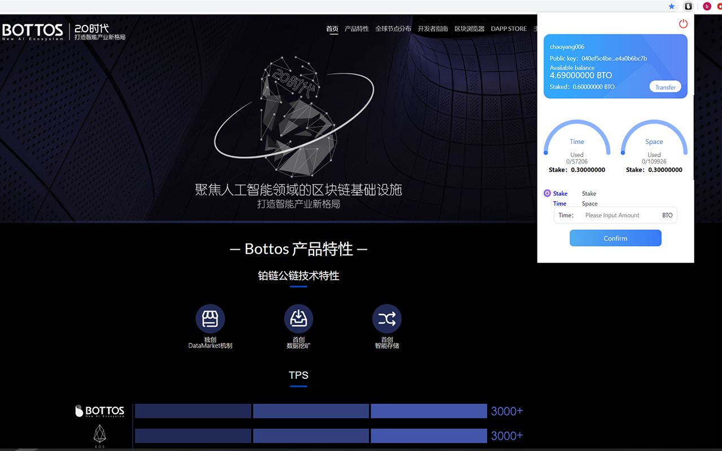
Task: Click the EOS logo in the TPS chart
Action: click(100, 435)
